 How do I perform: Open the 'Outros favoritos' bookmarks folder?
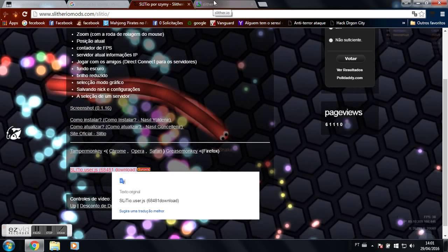pyautogui.click(x=428, y=23)
